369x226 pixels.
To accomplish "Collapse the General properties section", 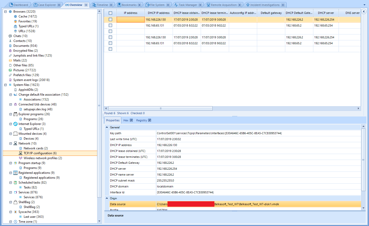I will click(107, 127).
